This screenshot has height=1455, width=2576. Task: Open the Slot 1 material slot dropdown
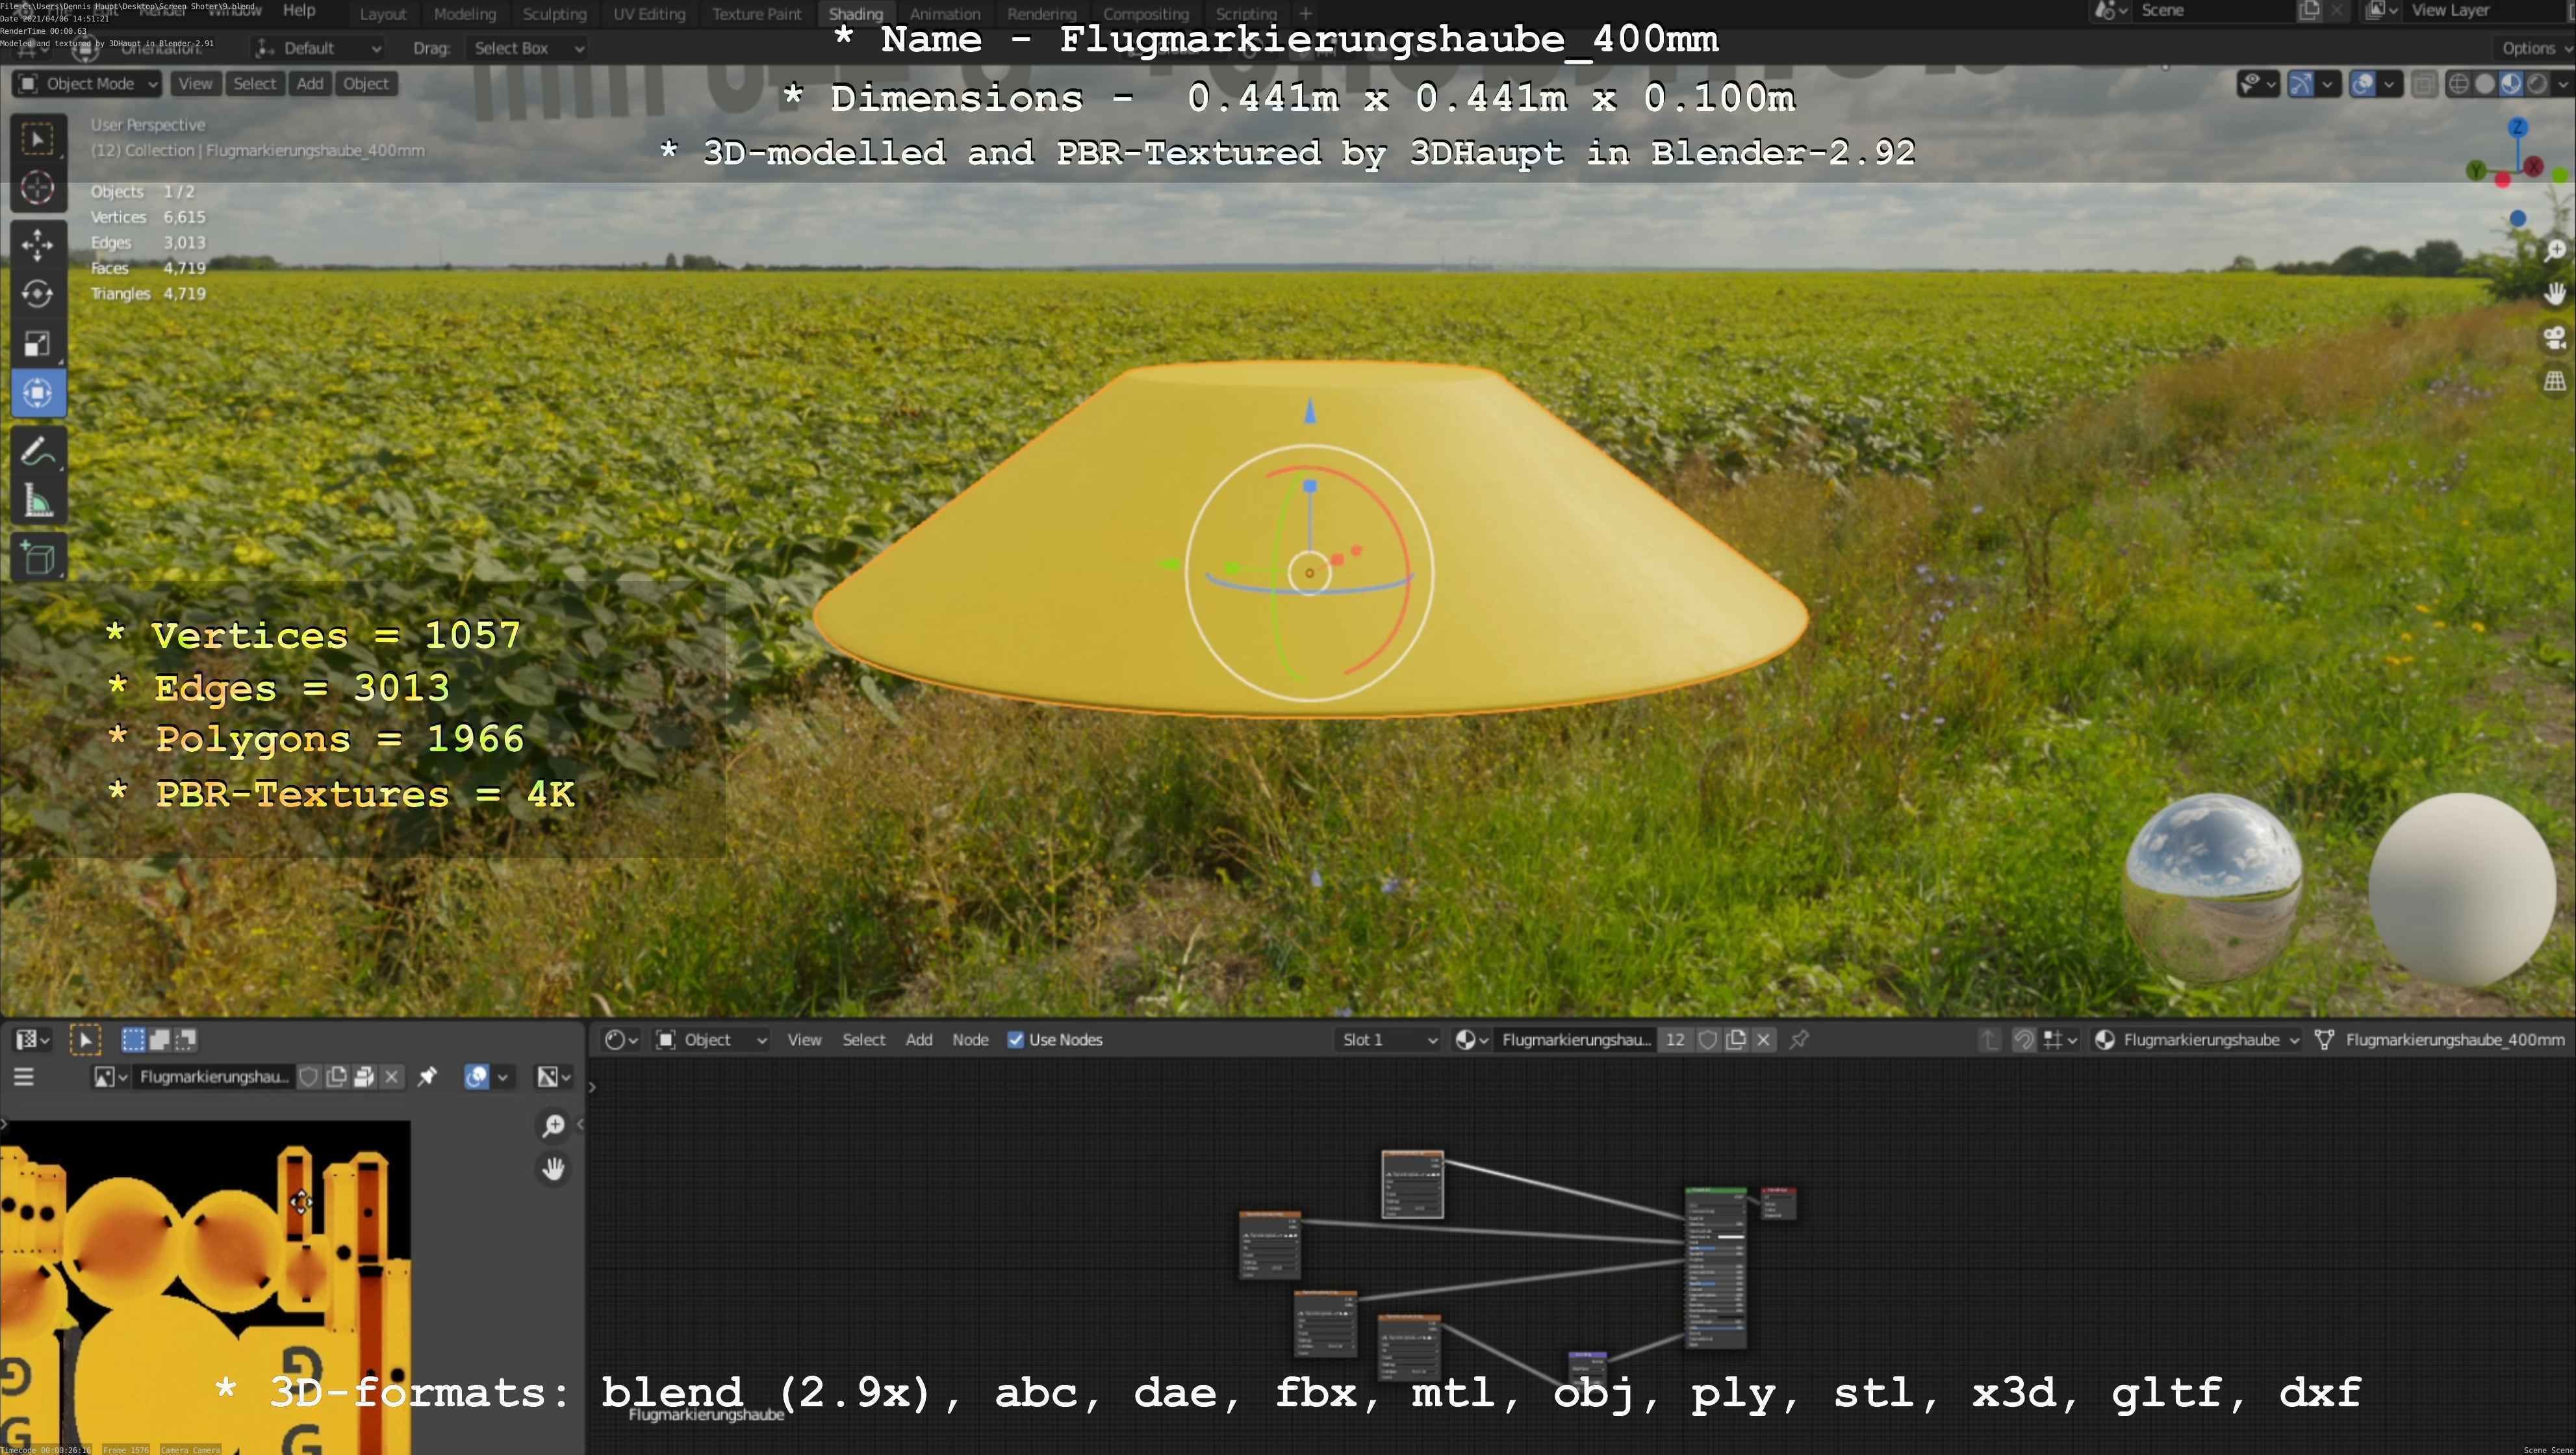pyautogui.click(x=1388, y=1039)
